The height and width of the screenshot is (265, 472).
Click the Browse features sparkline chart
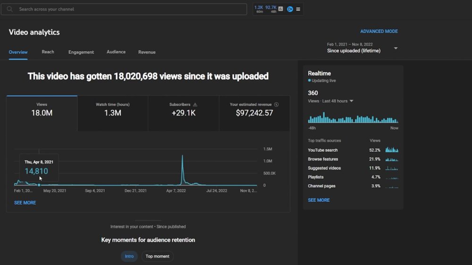pyautogui.click(x=392, y=159)
